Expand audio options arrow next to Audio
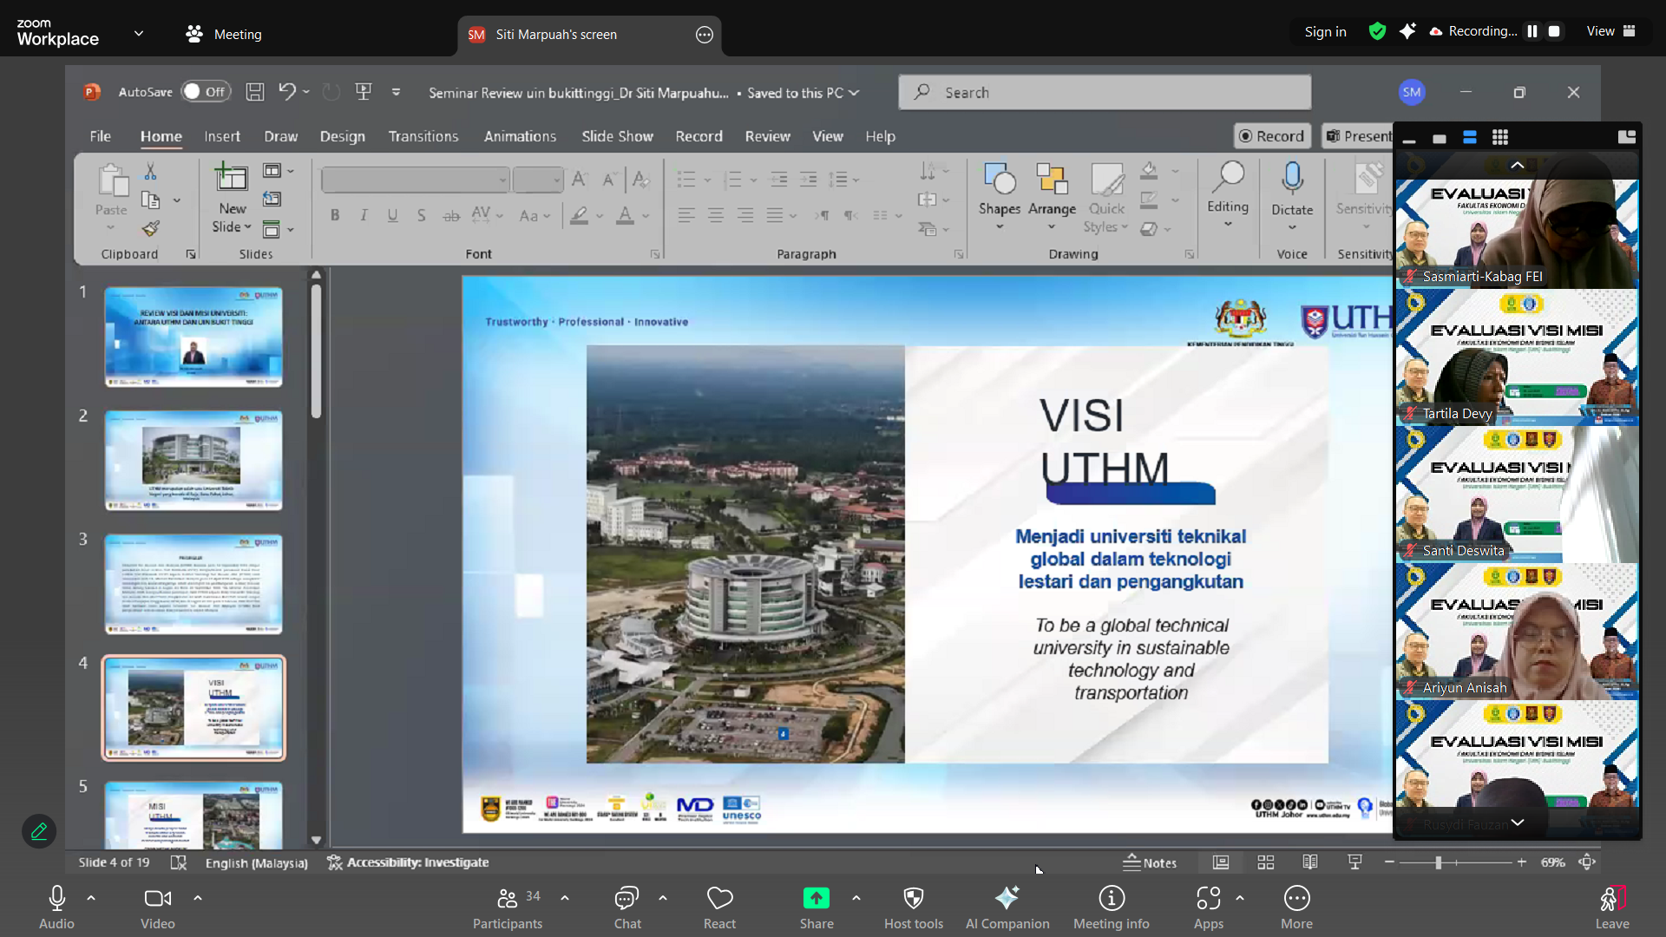1666x937 pixels. tap(91, 898)
